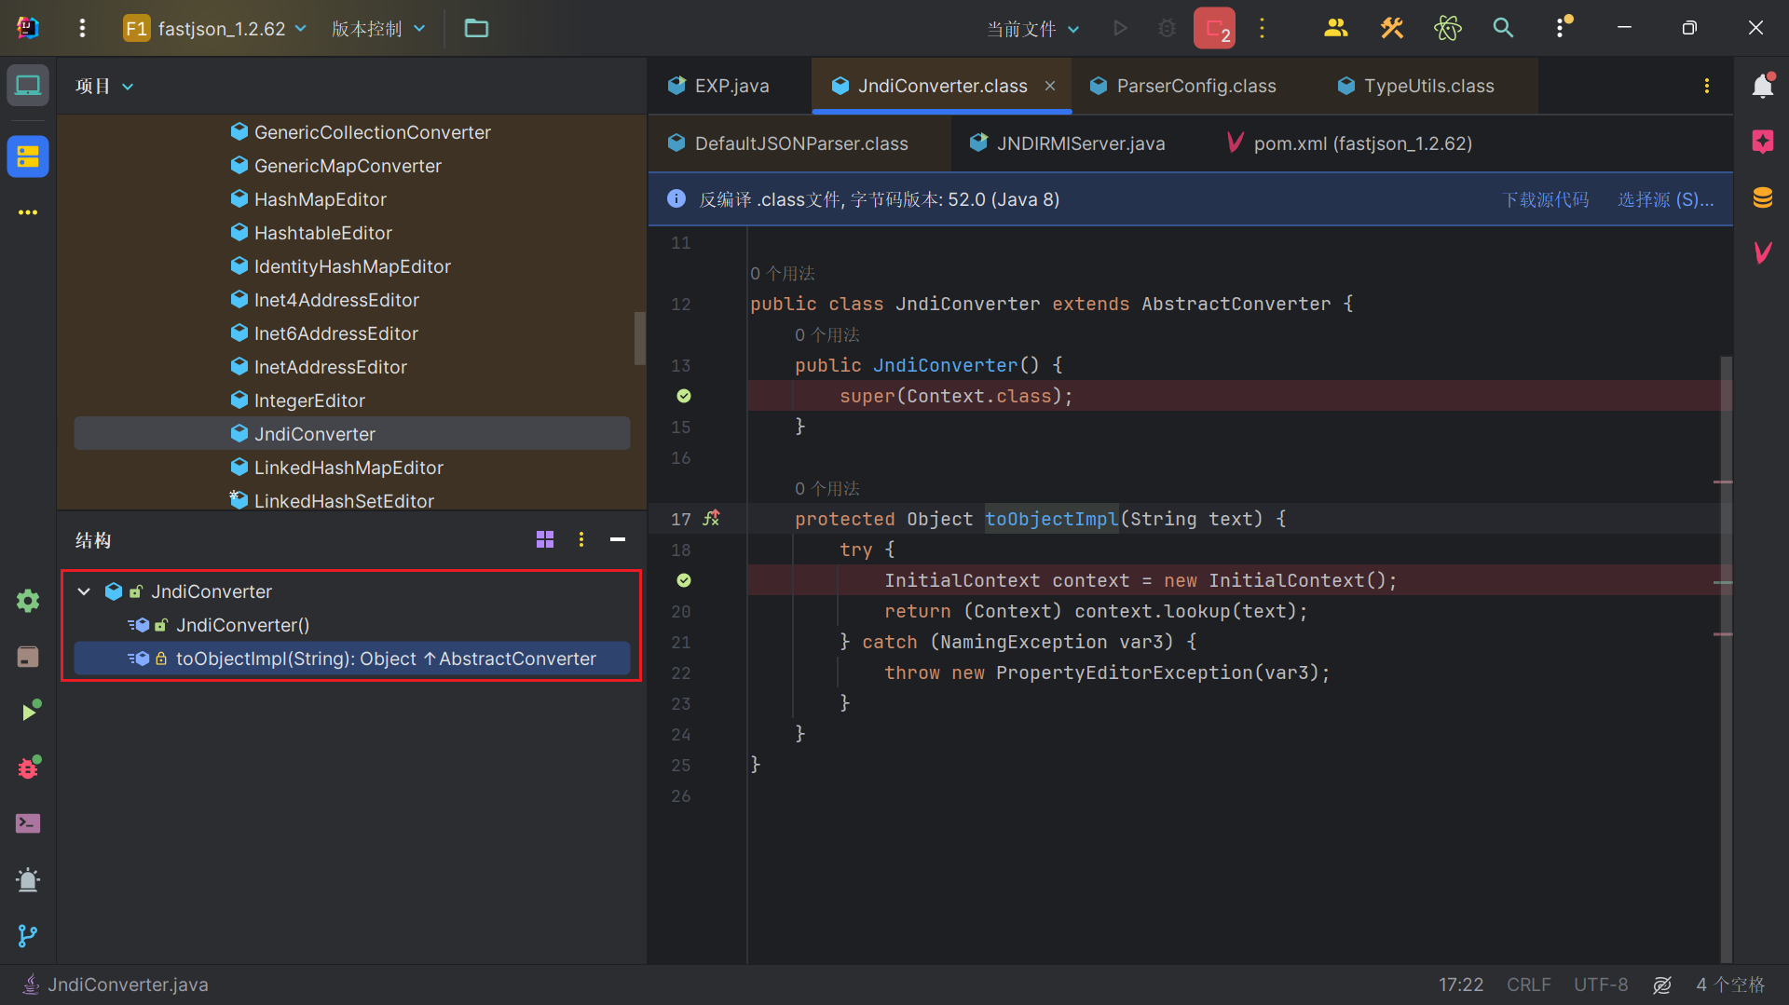The height and width of the screenshot is (1005, 1789).
Task: Open the fastjson_1.2.62 project dropdown
Action: click(x=215, y=28)
